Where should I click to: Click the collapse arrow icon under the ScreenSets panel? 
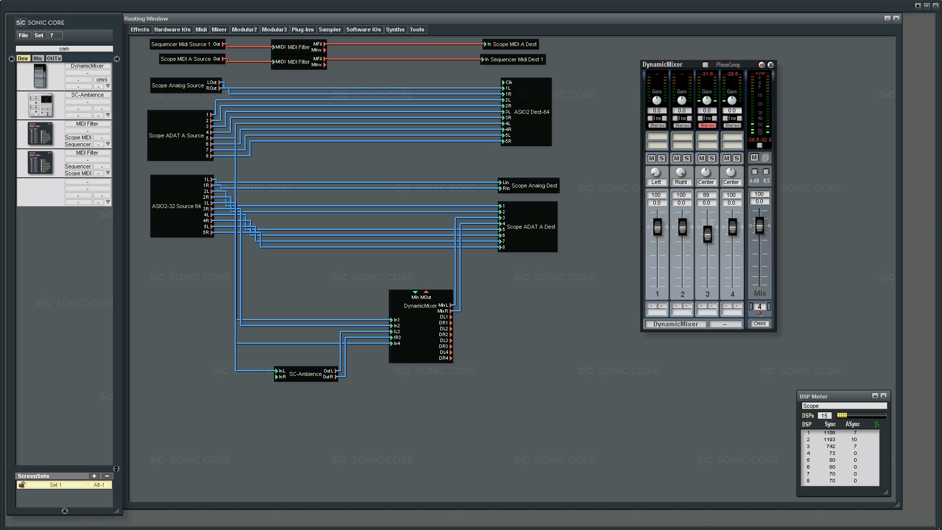pyautogui.click(x=65, y=511)
